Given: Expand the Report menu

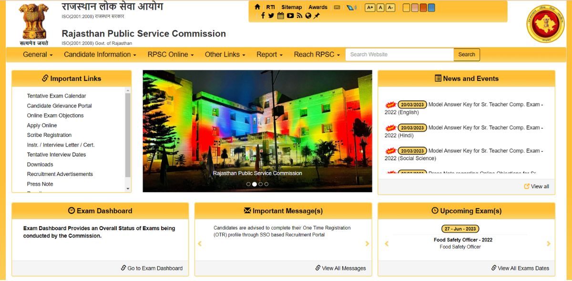Looking at the screenshot, I should (x=269, y=55).
